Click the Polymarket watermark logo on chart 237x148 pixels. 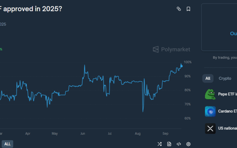172,49
